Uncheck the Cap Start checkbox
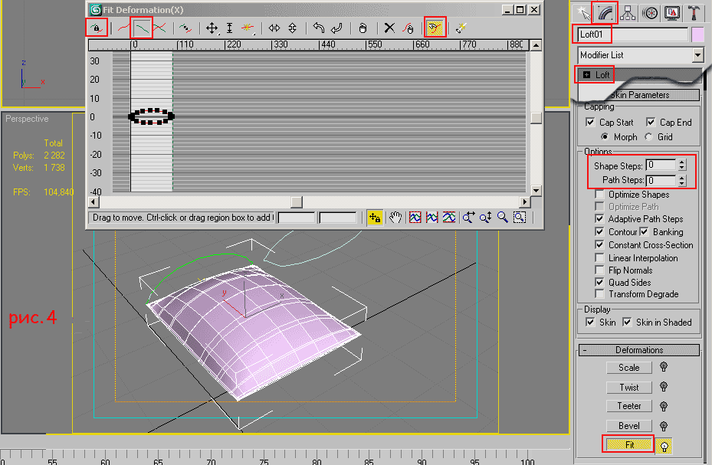 coord(590,123)
